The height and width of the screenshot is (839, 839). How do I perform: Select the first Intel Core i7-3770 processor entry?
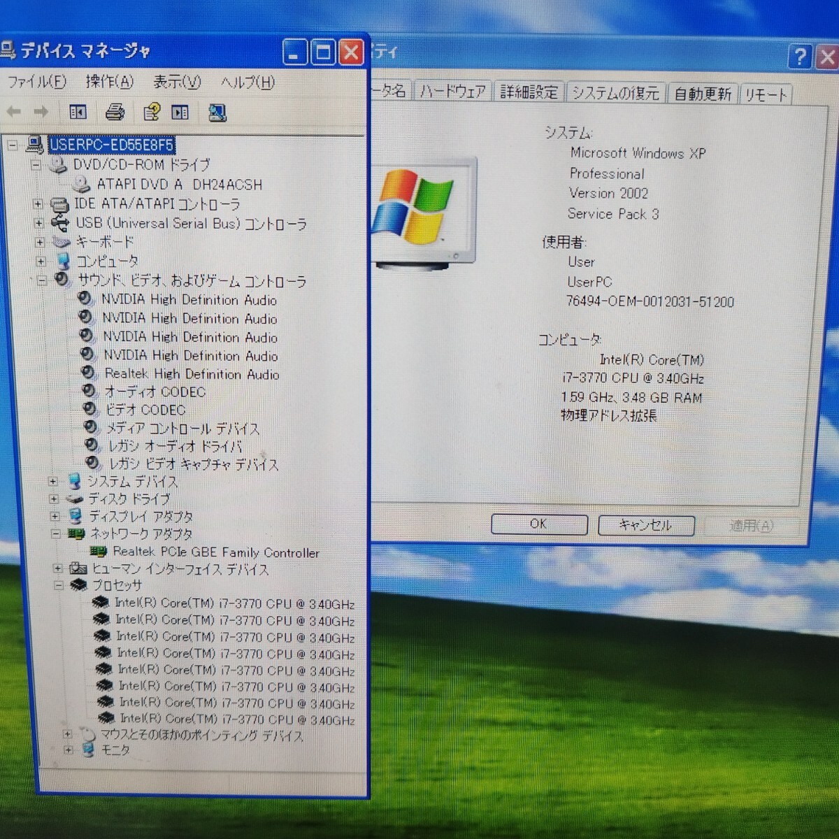(234, 603)
